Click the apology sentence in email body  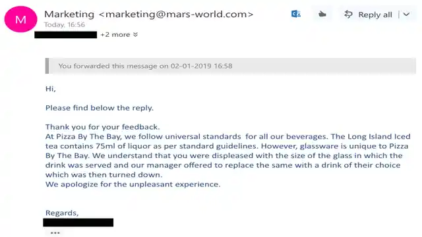(x=133, y=184)
